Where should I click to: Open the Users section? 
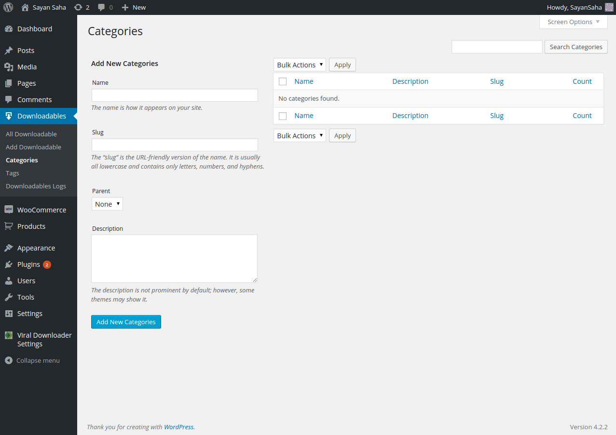[x=25, y=280]
